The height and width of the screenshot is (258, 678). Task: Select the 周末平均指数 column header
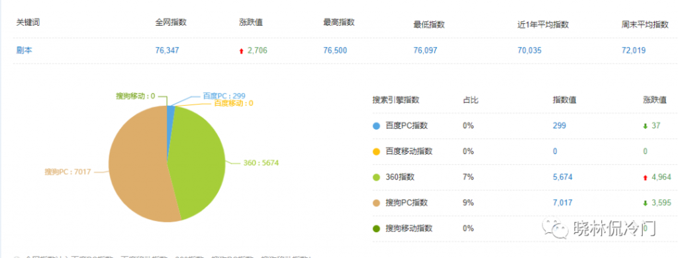coord(645,24)
